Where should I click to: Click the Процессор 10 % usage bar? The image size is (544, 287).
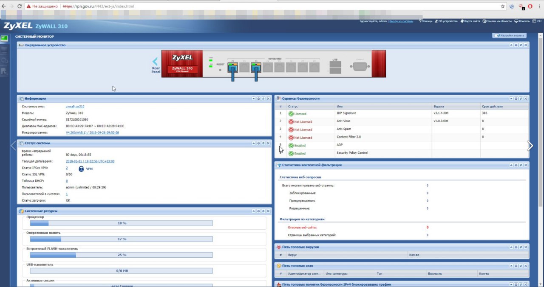(122, 223)
